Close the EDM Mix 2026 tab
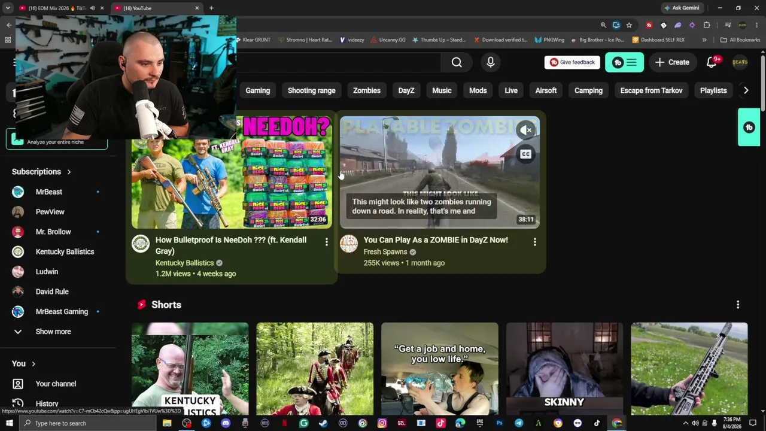This screenshot has width=766, height=431. (102, 8)
